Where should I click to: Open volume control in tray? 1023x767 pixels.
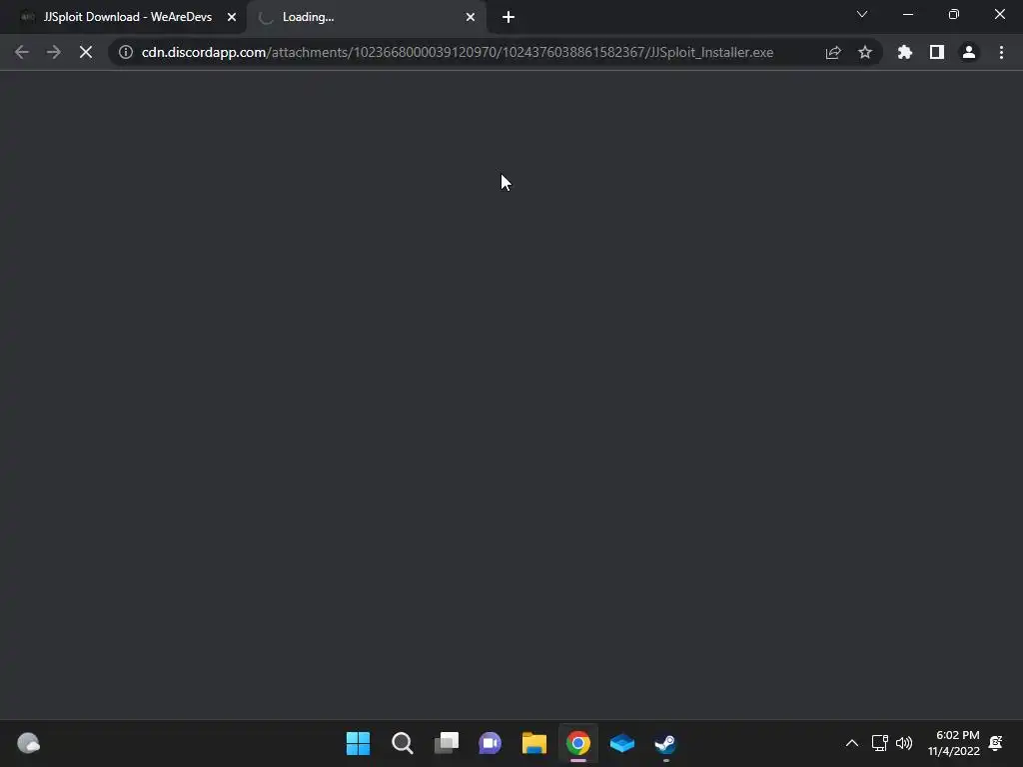(x=904, y=743)
